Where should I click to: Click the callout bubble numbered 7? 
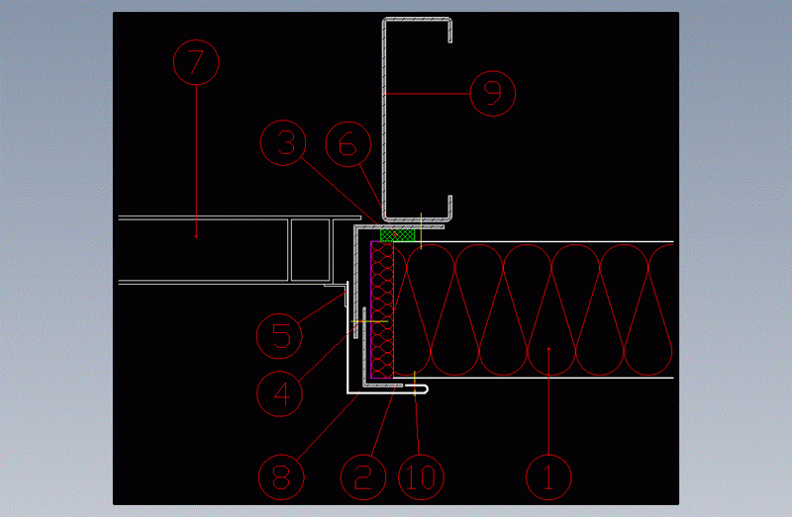pyautogui.click(x=196, y=62)
